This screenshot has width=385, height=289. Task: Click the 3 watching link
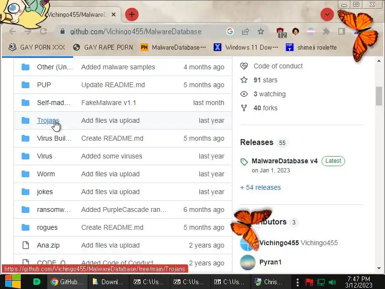pyautogui.click(x=269, y=94)
